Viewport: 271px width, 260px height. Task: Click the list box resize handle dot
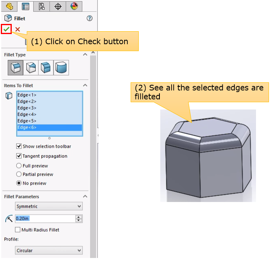pyautogui.click(x=49, y=138)
